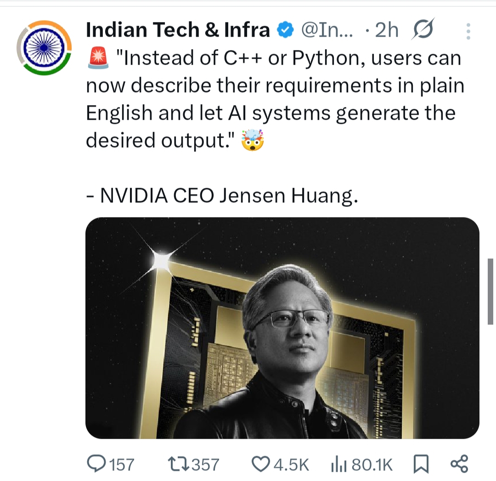Click the Indian Tech & Infra account name
The height and width of the screenshot is (481, 496).
178,30
